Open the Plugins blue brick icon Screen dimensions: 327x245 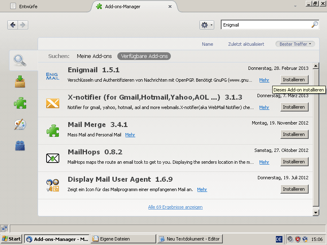20,145
